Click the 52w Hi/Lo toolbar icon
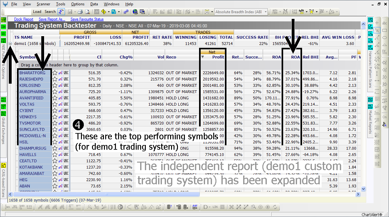 point(179,12)
